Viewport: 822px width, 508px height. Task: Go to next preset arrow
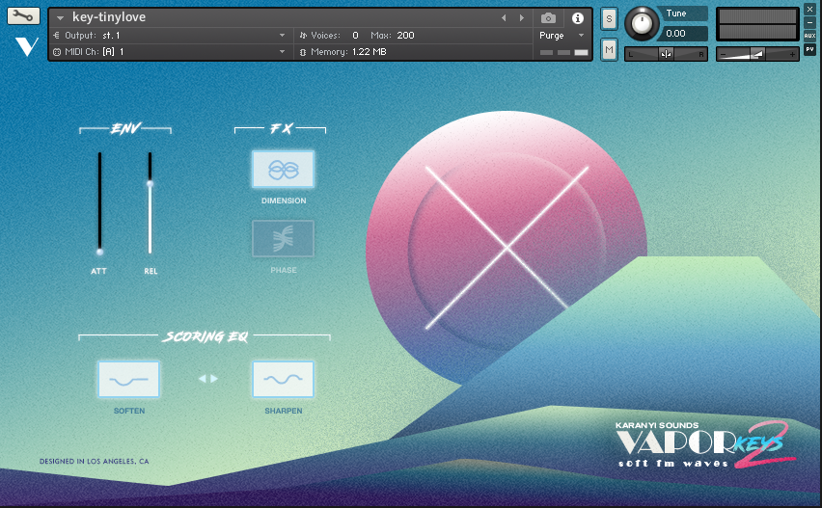(x=522, y=17)
